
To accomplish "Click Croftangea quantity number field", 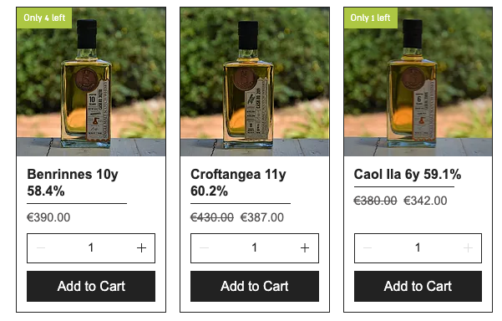I will click(x=255, y=248).
